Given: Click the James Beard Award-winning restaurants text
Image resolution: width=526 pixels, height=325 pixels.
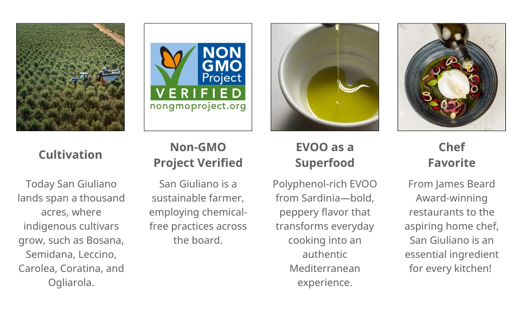Looking at the screenshot, I should tap(452, 226).
